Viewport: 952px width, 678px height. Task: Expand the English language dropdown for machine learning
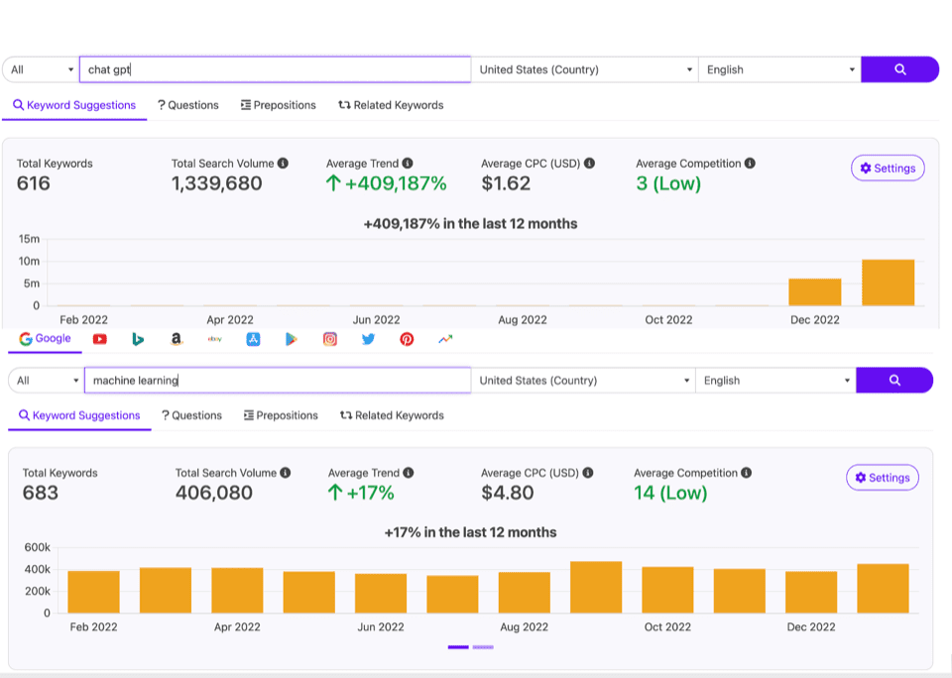(x=775, y=381)
